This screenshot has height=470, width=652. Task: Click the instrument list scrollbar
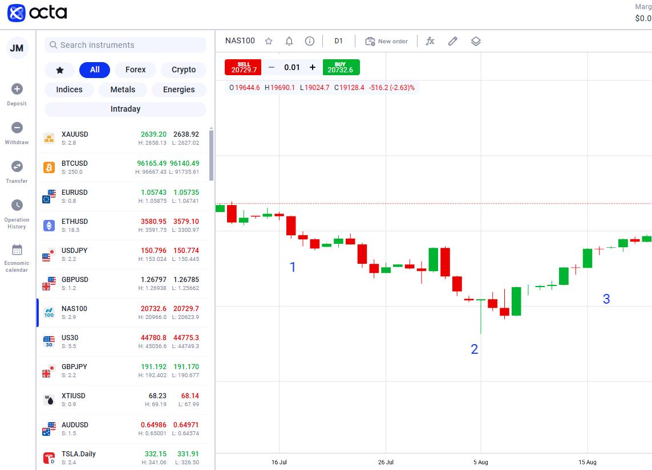pyautogui.click(x=211, y=156)
